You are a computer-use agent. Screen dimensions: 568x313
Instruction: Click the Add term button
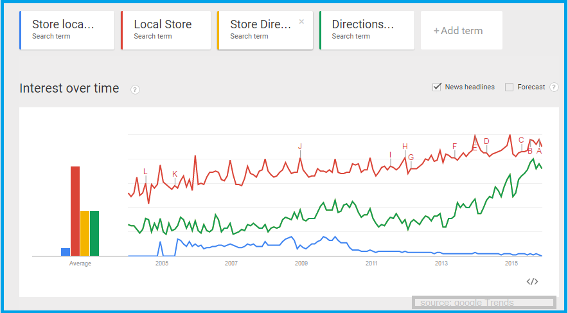coord(458,30)
